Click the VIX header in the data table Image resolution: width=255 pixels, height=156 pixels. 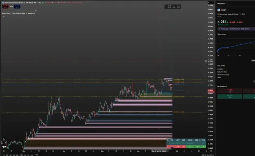pyautogui.click(x=172, y=140)
